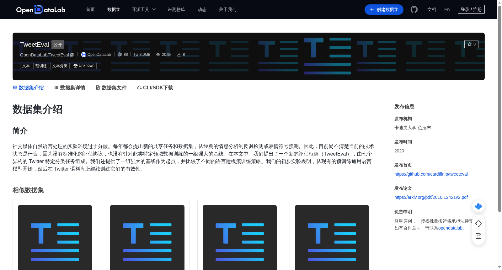The height and width of the screenshot is (270, 502).
Task: Click the 文本 tag
Action: tap(26, 66)
